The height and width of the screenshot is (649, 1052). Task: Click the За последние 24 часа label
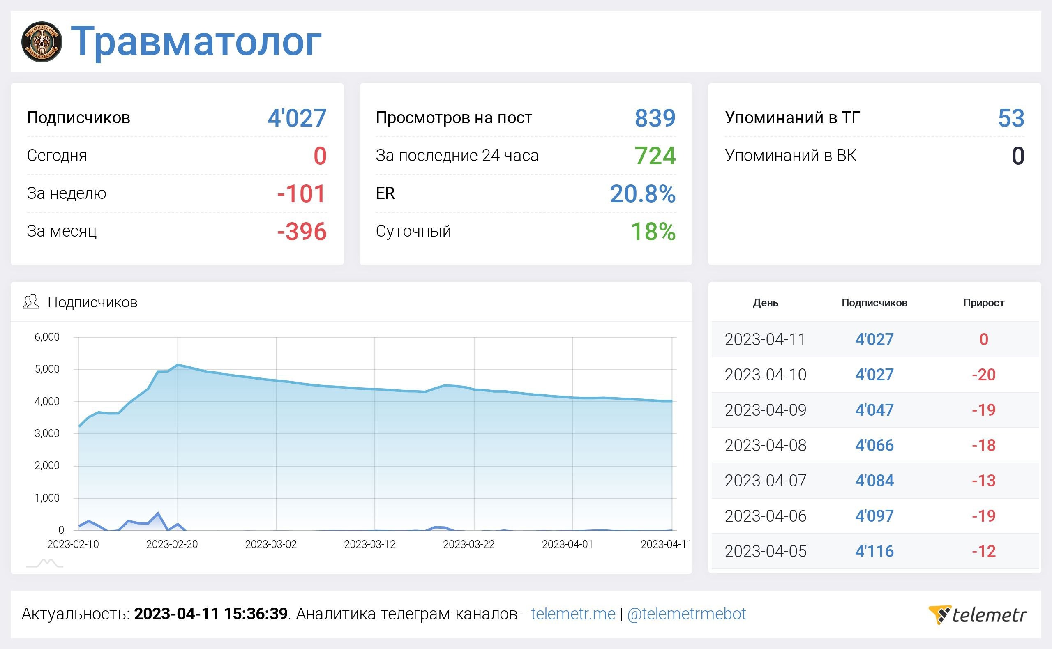[457, 155]
